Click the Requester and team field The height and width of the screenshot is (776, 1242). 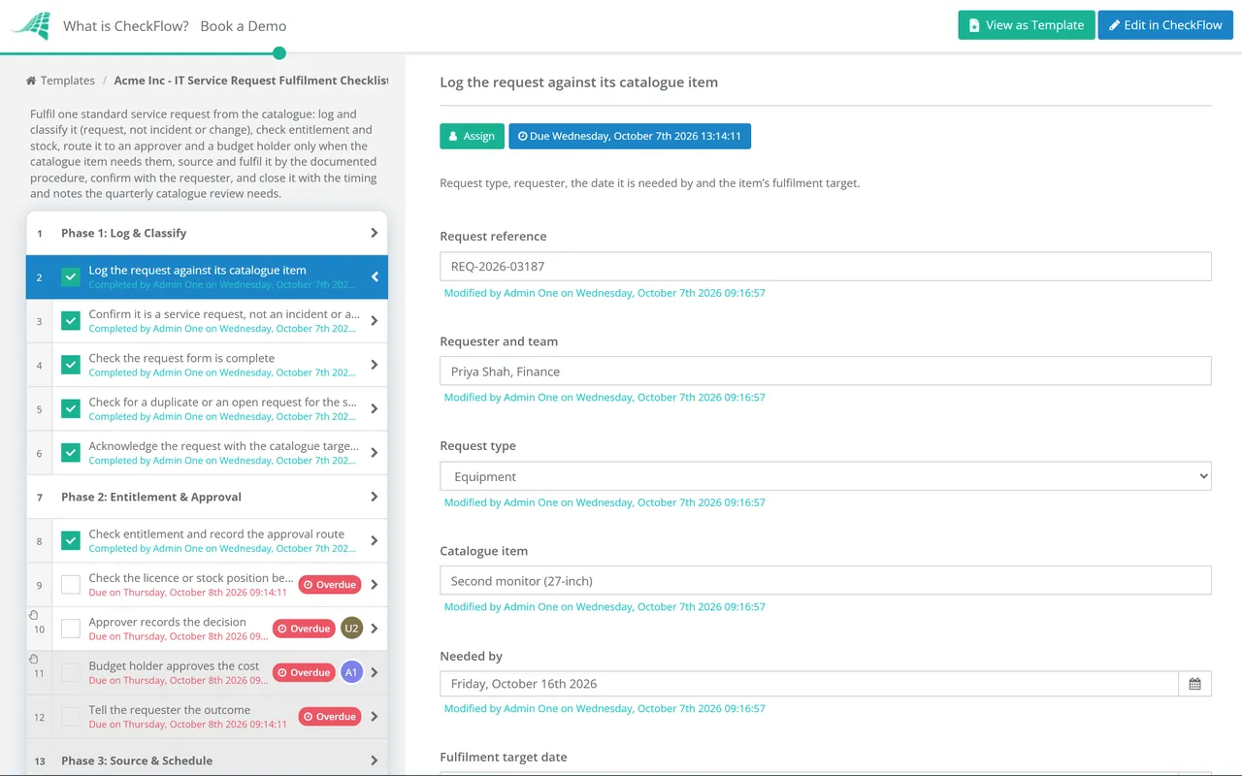pos(826,372)
